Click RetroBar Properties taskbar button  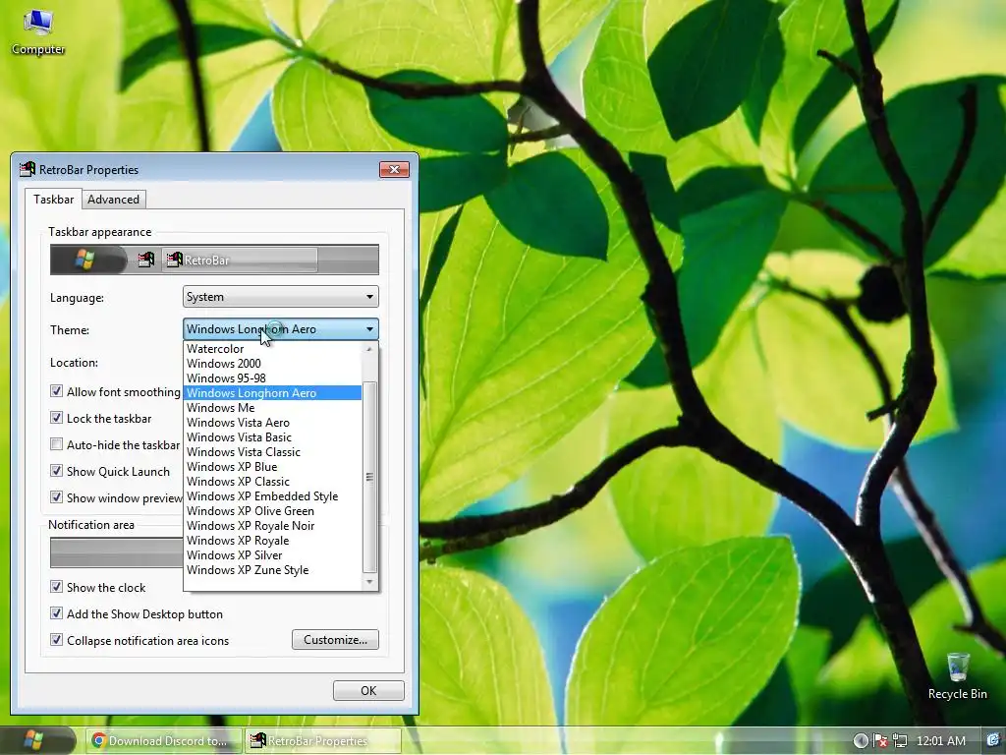click(323, 741)
